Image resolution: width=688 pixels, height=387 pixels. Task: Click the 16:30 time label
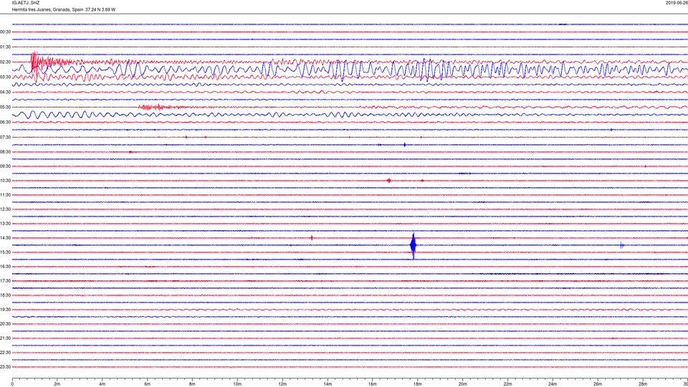(x=5, y=267)
